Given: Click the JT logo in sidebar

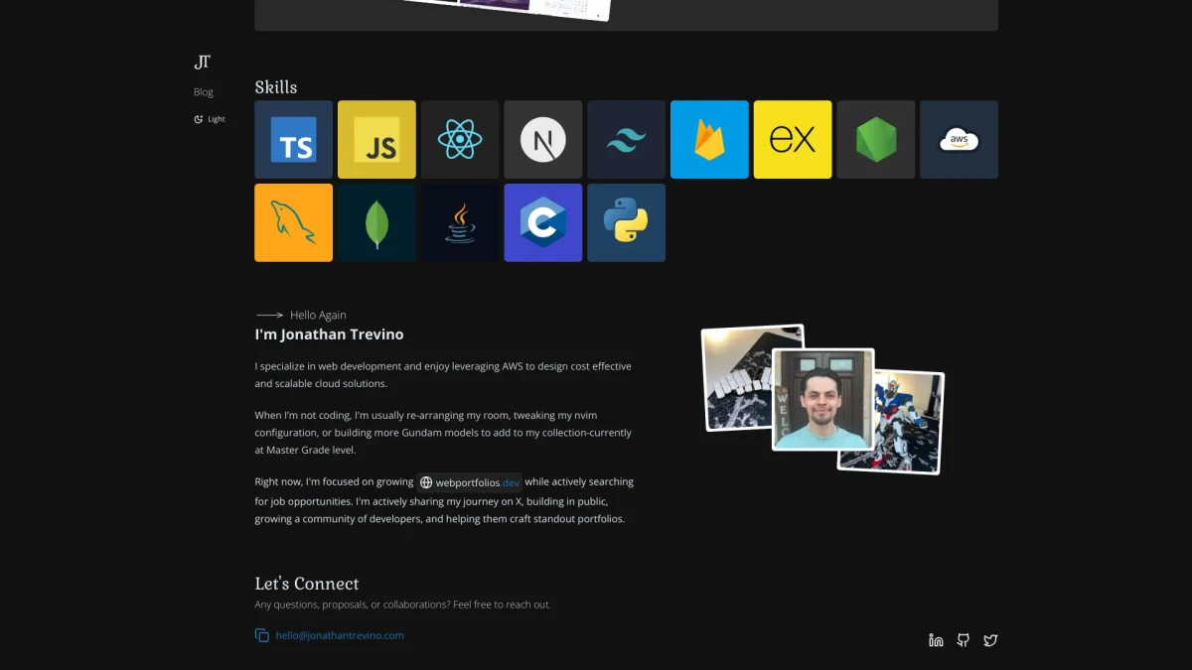Looking at the screenshot, I should pyautogui.click(x=202, y=62).
